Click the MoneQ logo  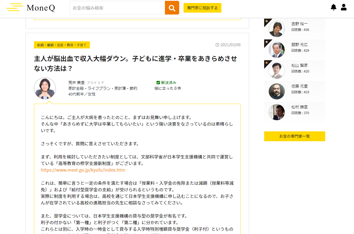(x=31, y=8)
